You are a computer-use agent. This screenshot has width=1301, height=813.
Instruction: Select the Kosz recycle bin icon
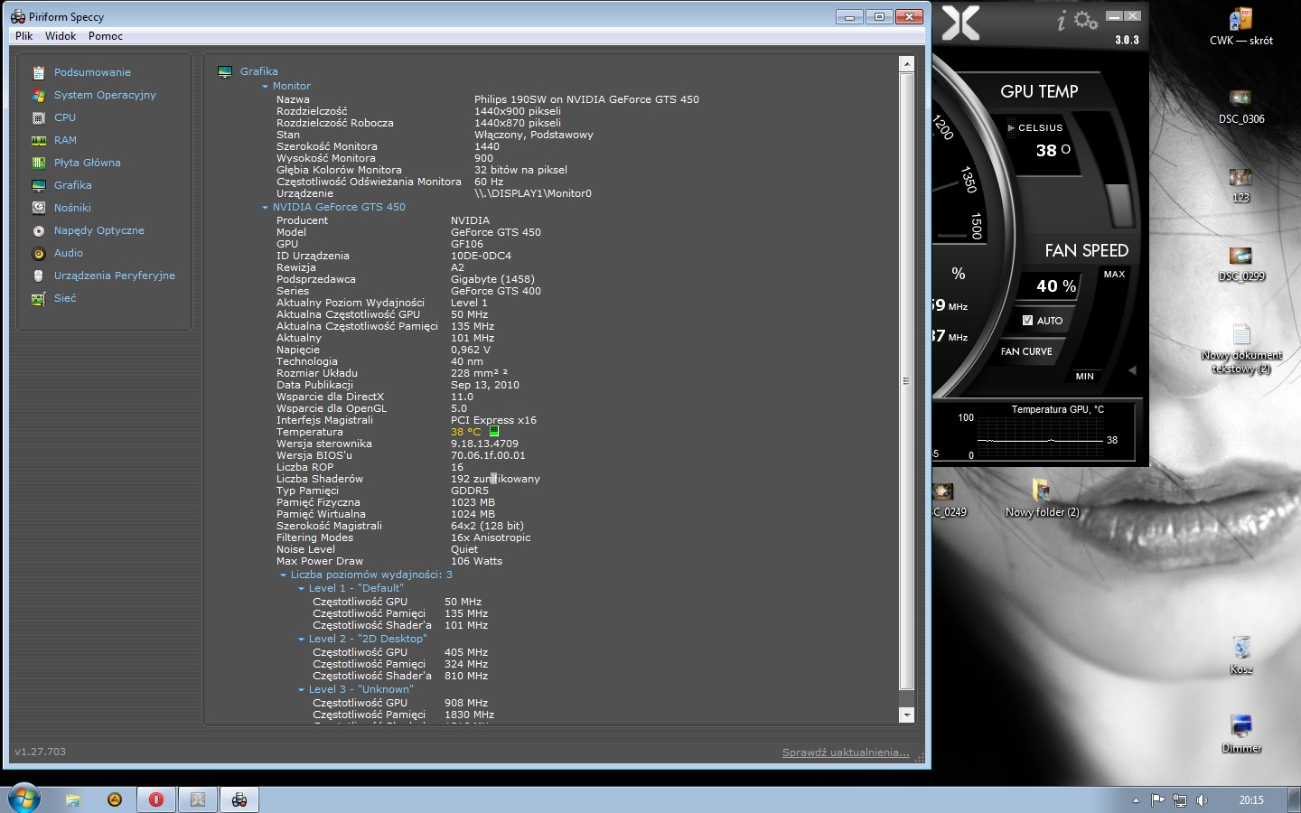1241,656
